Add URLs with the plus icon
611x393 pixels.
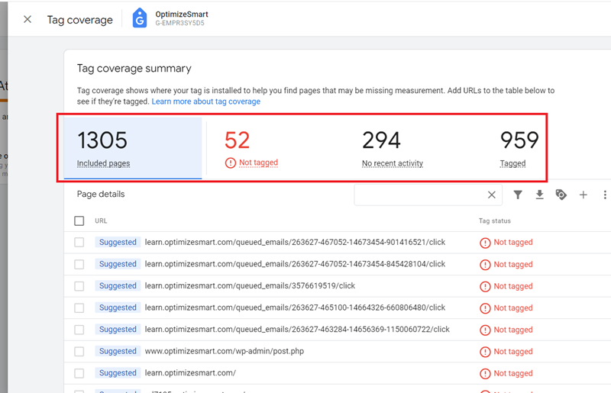(583, 195)
